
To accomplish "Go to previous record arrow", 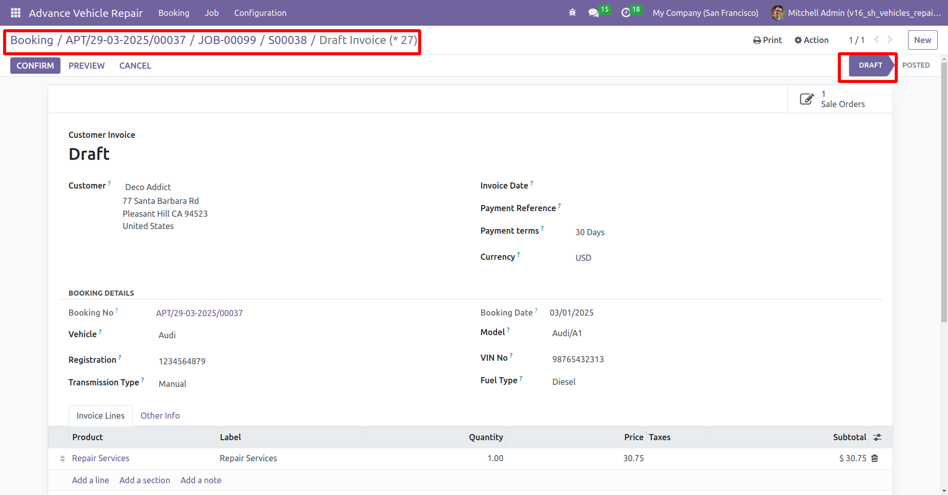I will (876, 39).
